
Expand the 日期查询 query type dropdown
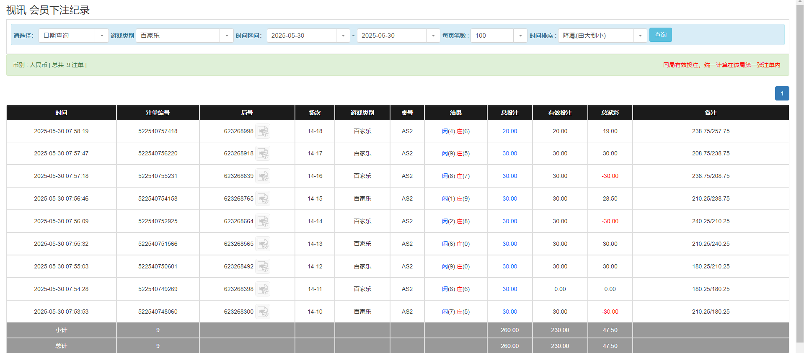[101, 36]
